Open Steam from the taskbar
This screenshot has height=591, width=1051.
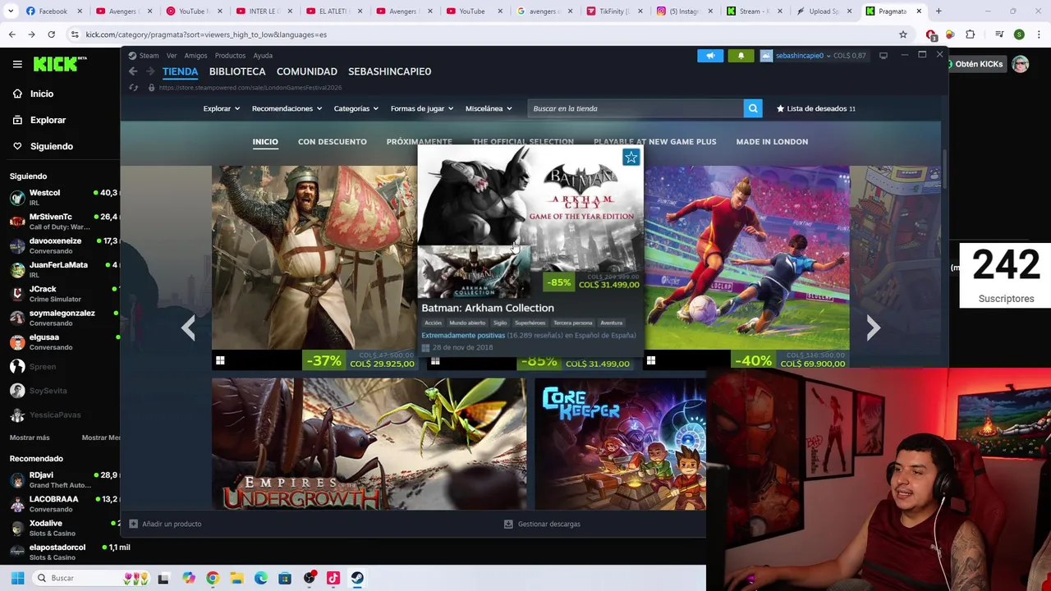tap(357, 578)
